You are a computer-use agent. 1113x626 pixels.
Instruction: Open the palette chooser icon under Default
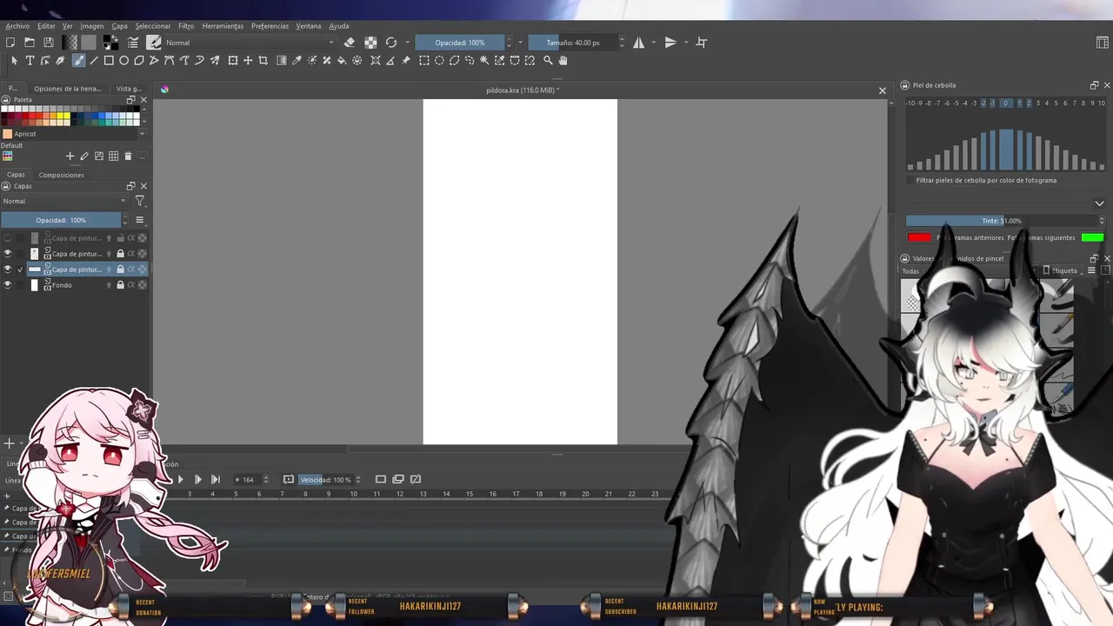pyautogui.click(x=8, y=156)
